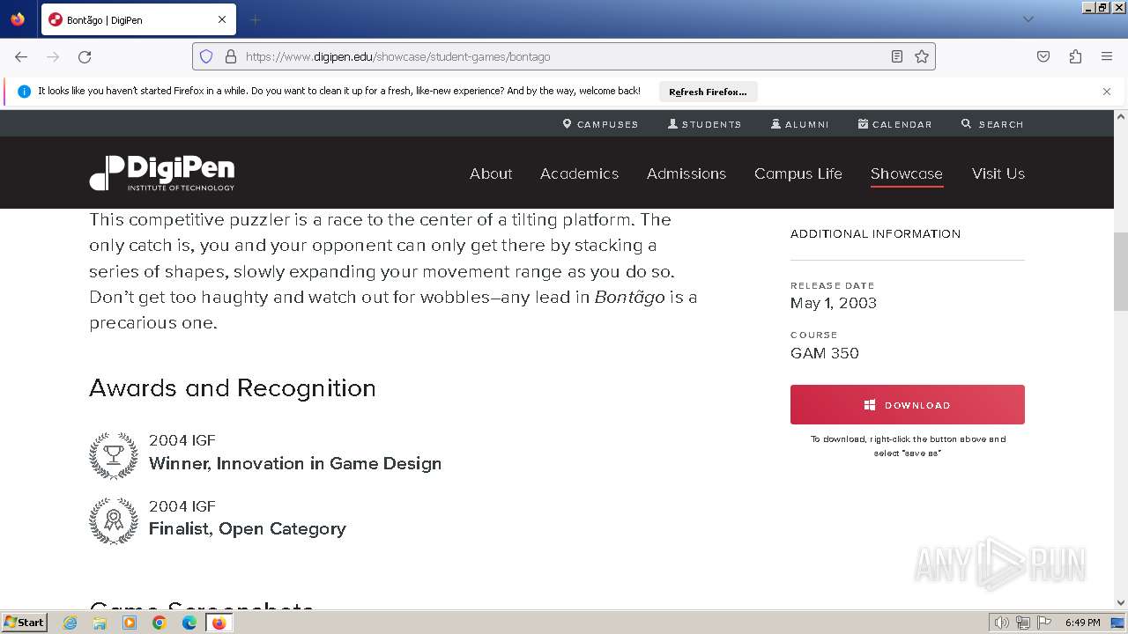Click the page vertical scrollbar thumb

point(1121,271)
